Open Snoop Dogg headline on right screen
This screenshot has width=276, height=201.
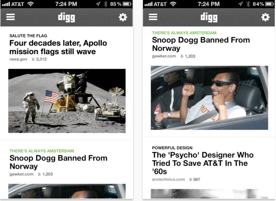pyautogui.click(x=201, y=44)
